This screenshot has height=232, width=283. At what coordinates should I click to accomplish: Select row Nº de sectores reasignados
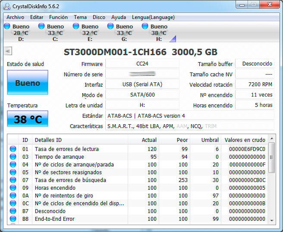[138, 172]
